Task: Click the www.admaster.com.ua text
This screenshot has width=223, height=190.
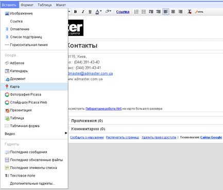Action: (85, 79)
